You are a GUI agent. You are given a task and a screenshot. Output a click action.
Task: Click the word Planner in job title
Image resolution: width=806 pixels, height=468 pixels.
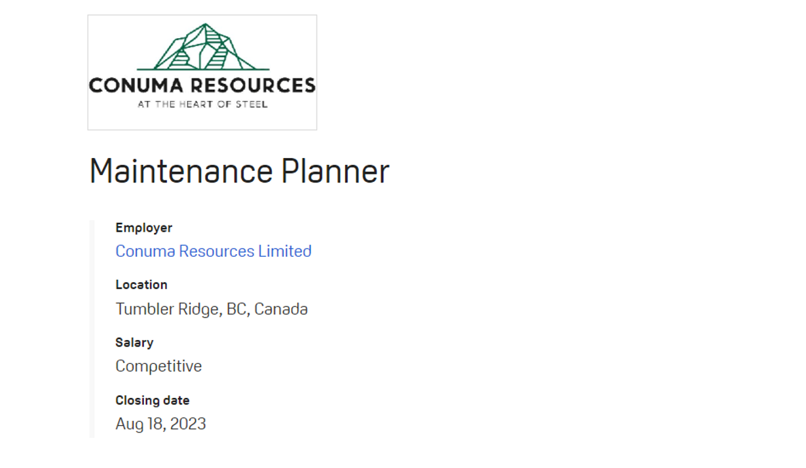[335, 171]
